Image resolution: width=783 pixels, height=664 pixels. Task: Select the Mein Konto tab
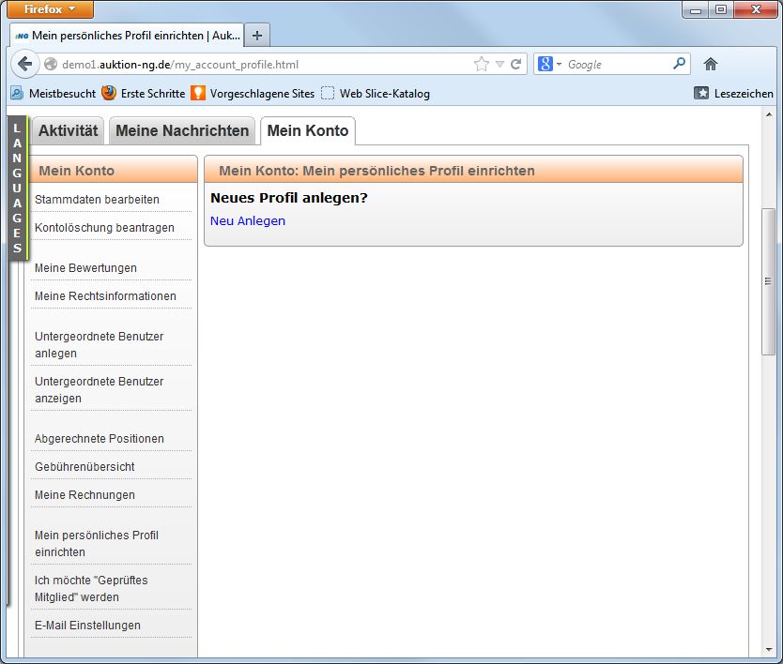(308, 130)
